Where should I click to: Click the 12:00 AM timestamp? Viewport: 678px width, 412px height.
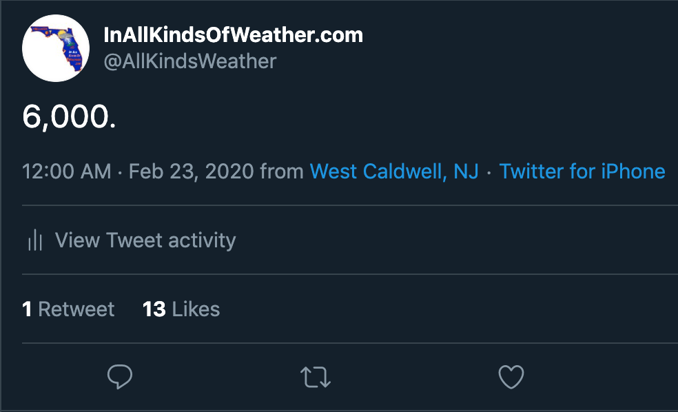pyautogui.click(x=67, y=171)
